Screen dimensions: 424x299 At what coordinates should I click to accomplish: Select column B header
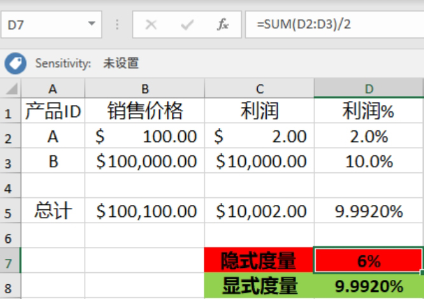pyautogui.click(x=145, y=88)
